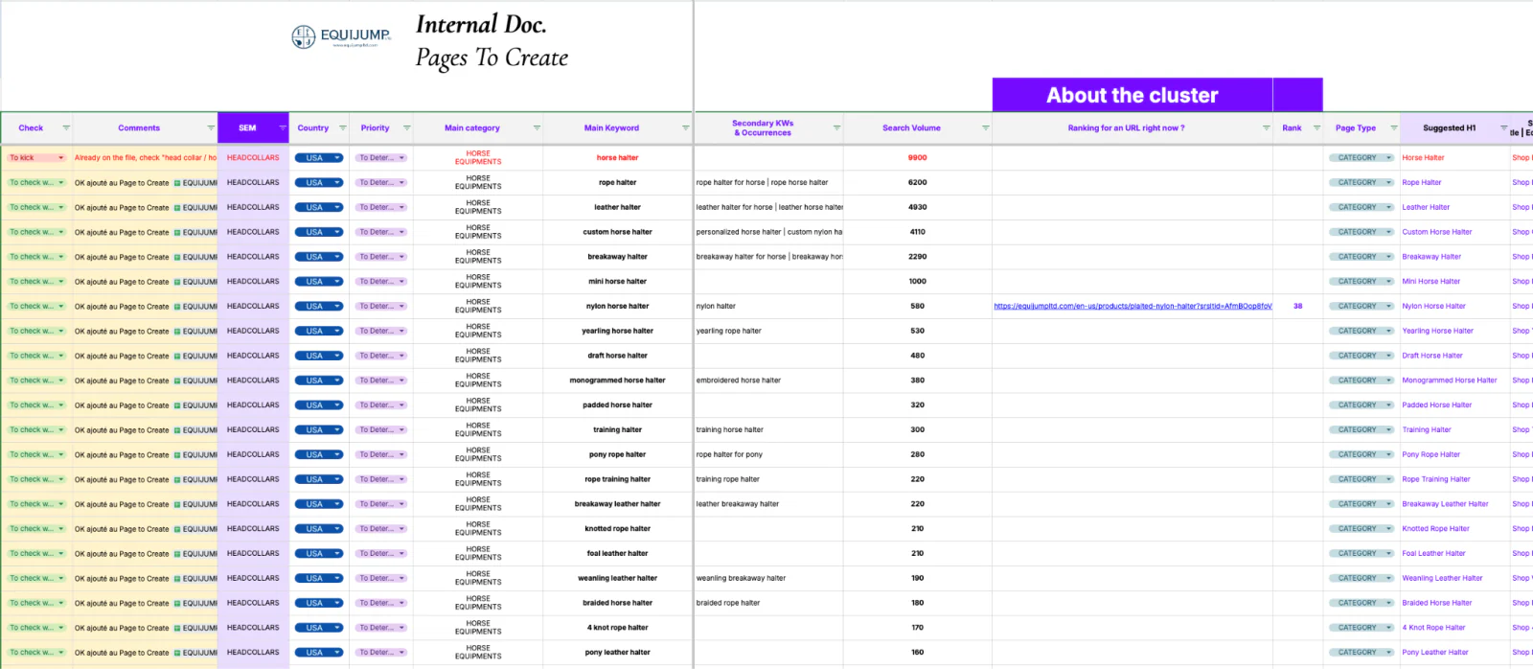Open the Priority dropdown in leather halter row

(382, 207)
